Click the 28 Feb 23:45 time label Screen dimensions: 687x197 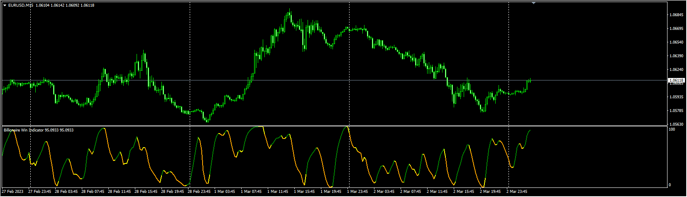pyautogui.click(x=199, y=192)
